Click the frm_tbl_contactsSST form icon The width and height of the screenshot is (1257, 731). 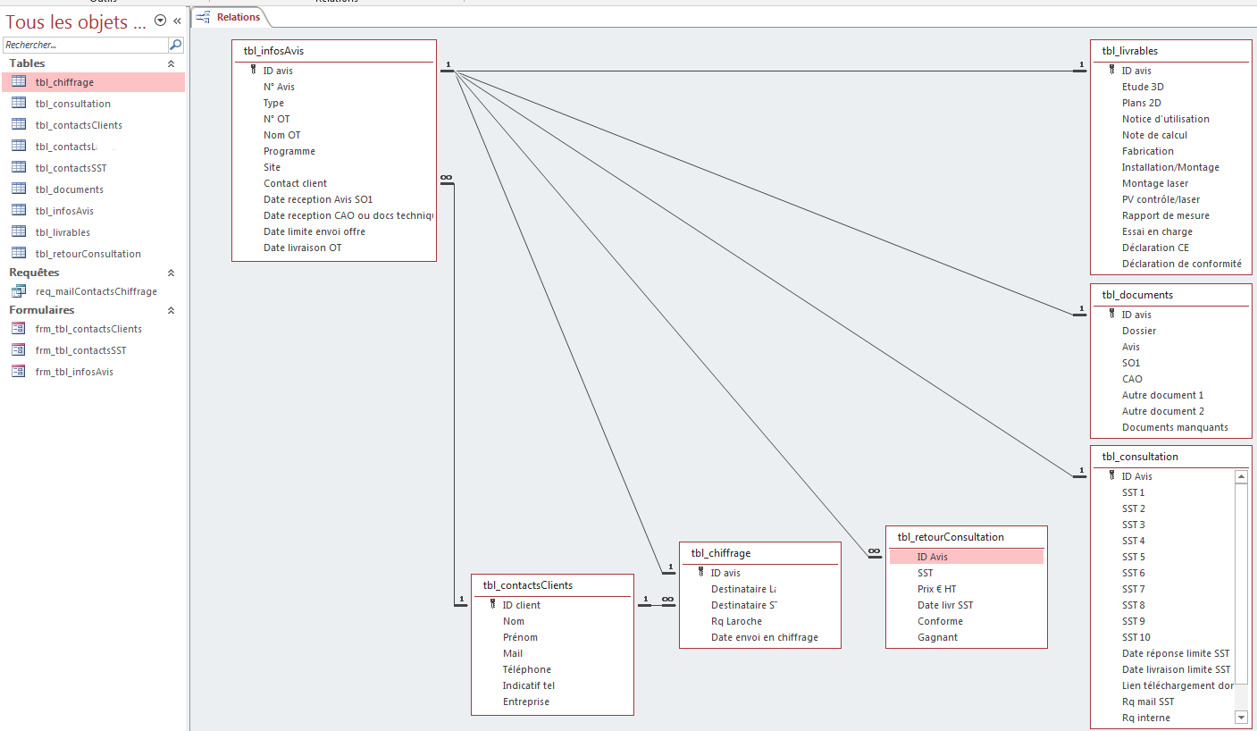coord(19,350)
